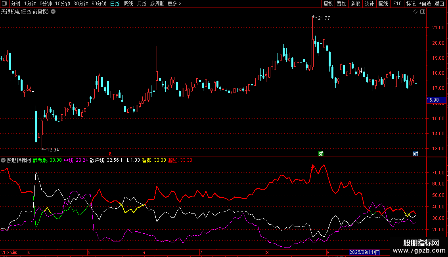Image resolution: width=448 pixels, height=257 pixels.
Task: Select the 超强 33.38 label
Action: [x=180, y=160]
